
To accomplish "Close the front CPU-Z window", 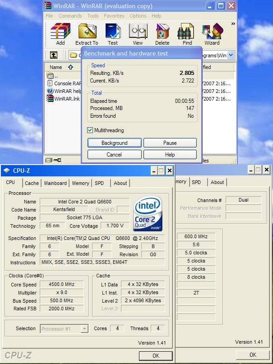I will (170, 171).
